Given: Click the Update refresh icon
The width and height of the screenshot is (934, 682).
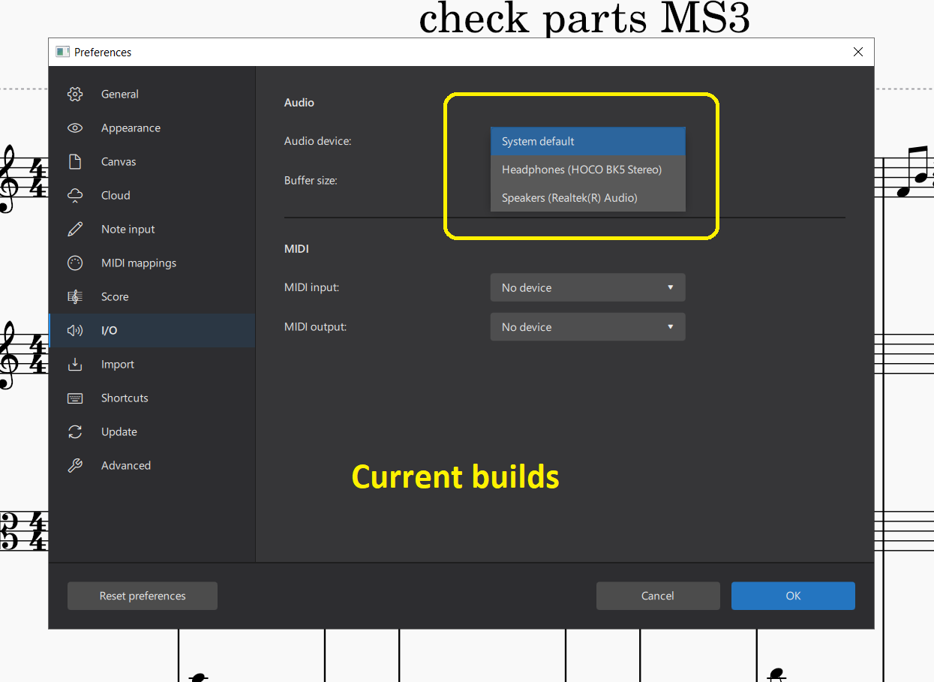Looking at the screenshot, I should [75, 431].
